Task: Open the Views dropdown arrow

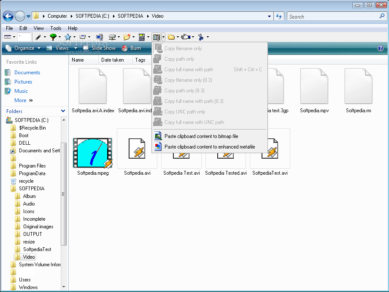Action: point(76,48)
